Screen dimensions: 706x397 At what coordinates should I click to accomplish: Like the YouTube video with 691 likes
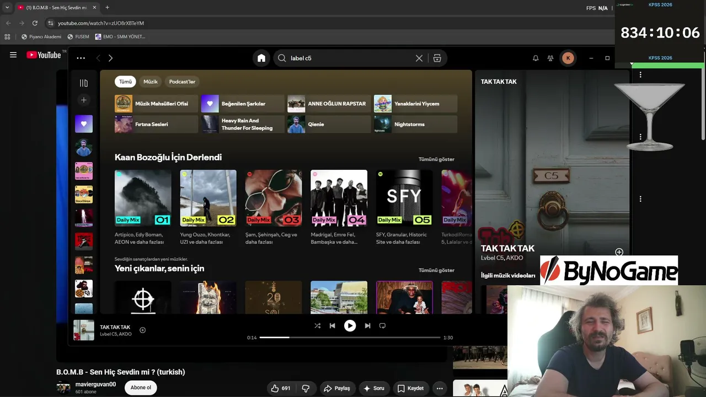(x=280, y=388)
